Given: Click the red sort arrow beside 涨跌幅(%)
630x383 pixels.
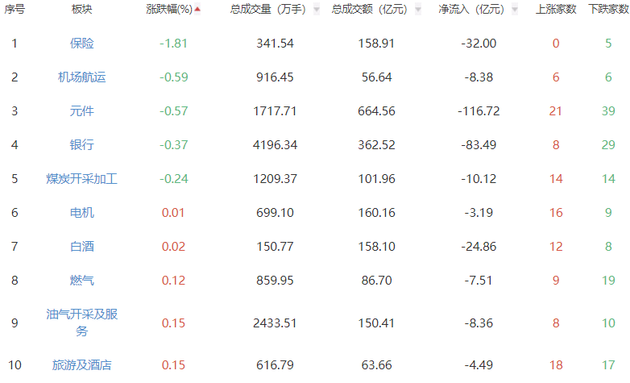Looking at the screenshot, I should click(197, 10).
